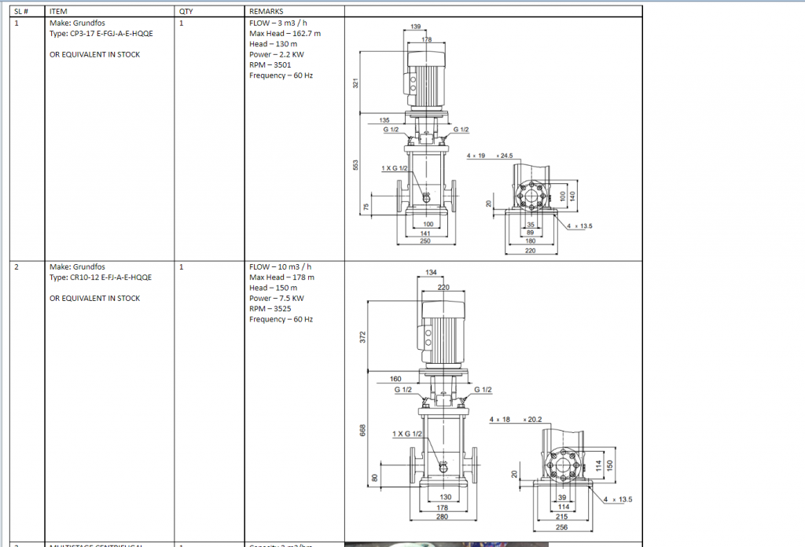805x547 pixels.
Task: Click the 'RPM – 3525' text
Action: pyautogui.click(x=270, y=309)
